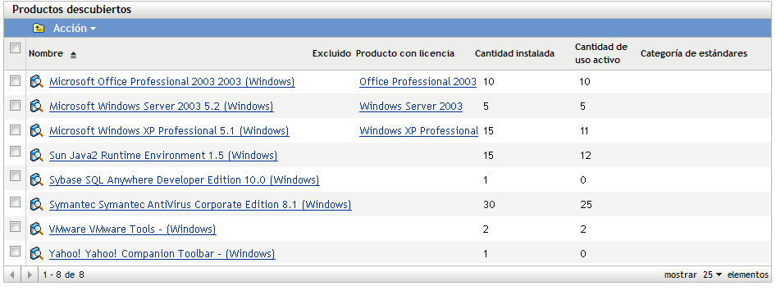The width and height of the screenshot is (776, 295).
Task: Click the product icon for Microsoft Office Professional
Action: click(37, 81)
